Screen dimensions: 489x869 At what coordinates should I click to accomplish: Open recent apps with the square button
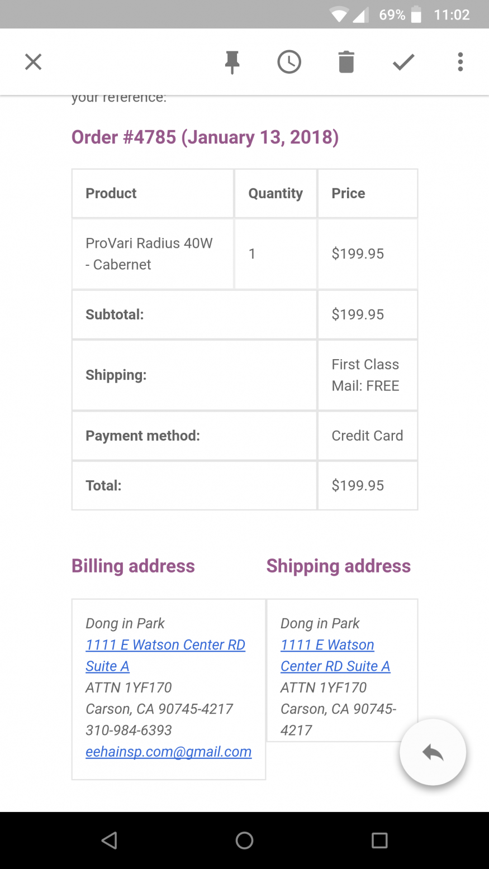click(379, 840)
